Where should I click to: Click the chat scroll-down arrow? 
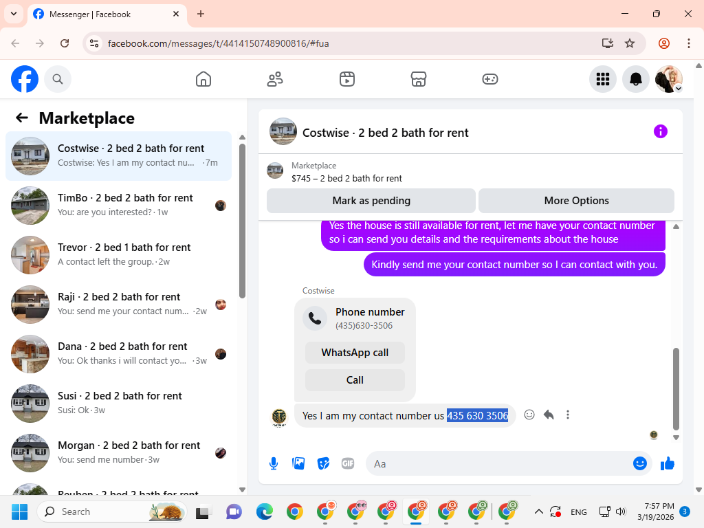tap(676, 437)
